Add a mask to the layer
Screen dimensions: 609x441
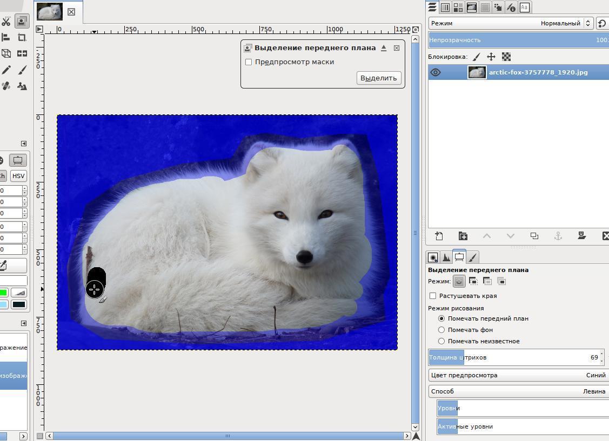(x=582, y=236)
